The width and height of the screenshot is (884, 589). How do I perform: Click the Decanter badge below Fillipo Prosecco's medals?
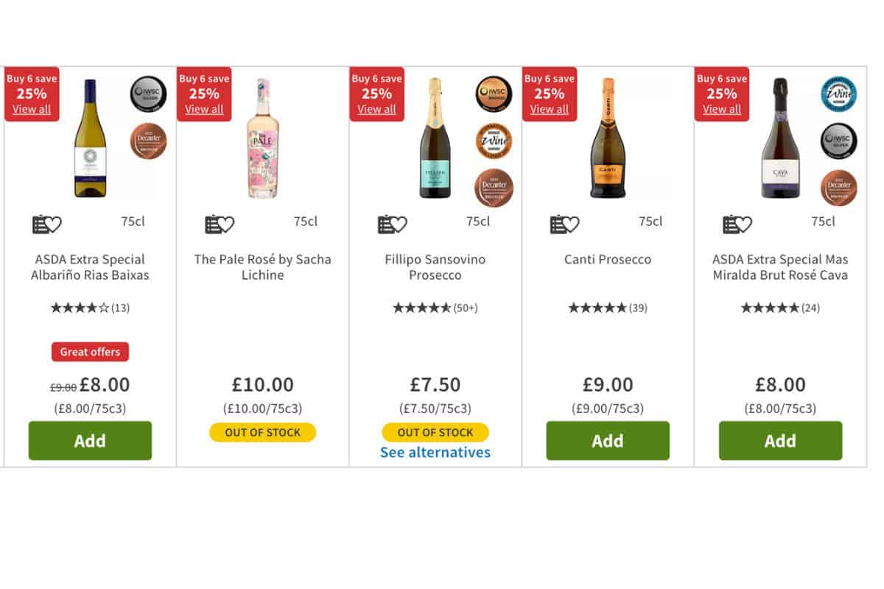[491, 188]
